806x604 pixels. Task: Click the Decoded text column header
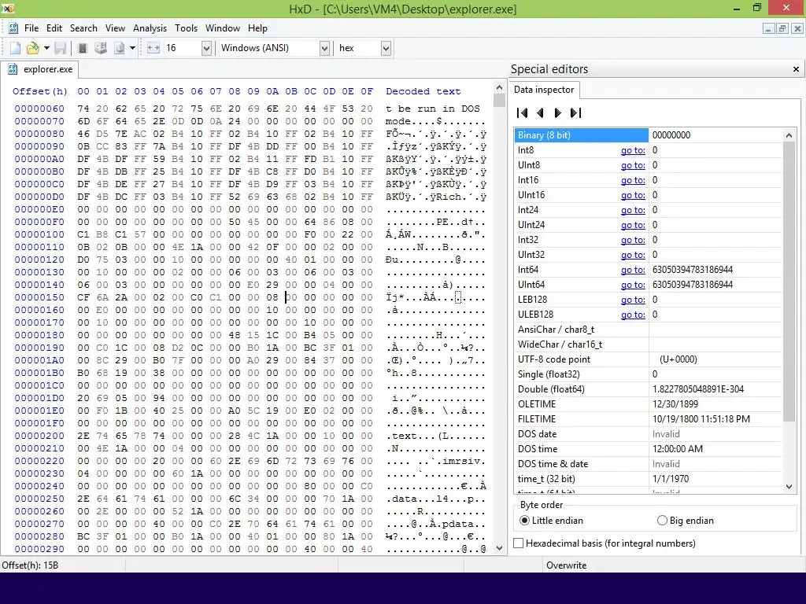[x=423, y=91]
